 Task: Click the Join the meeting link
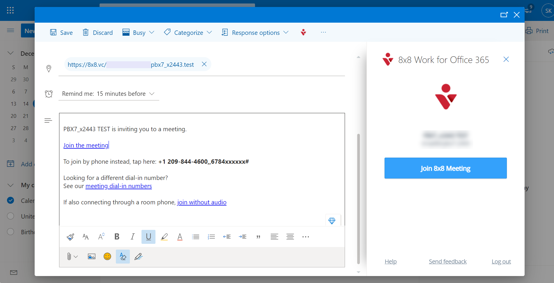86,145
